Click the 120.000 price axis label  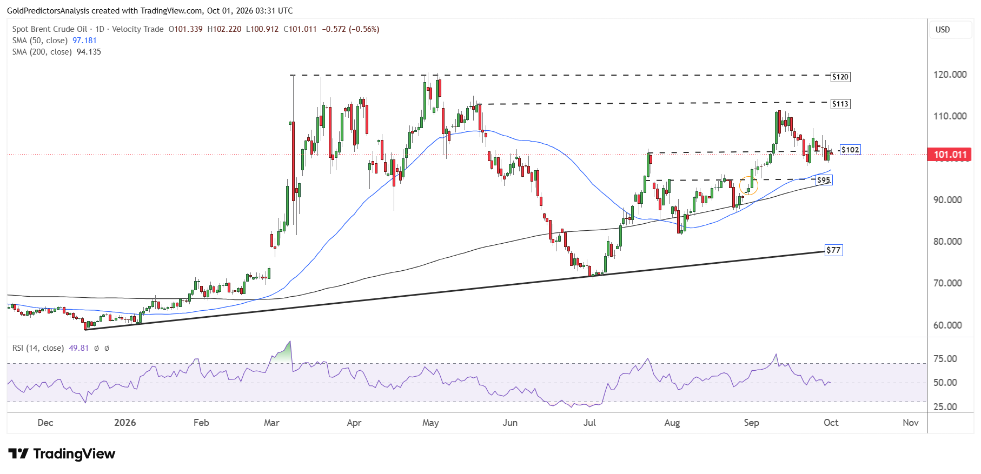(950, 75)
